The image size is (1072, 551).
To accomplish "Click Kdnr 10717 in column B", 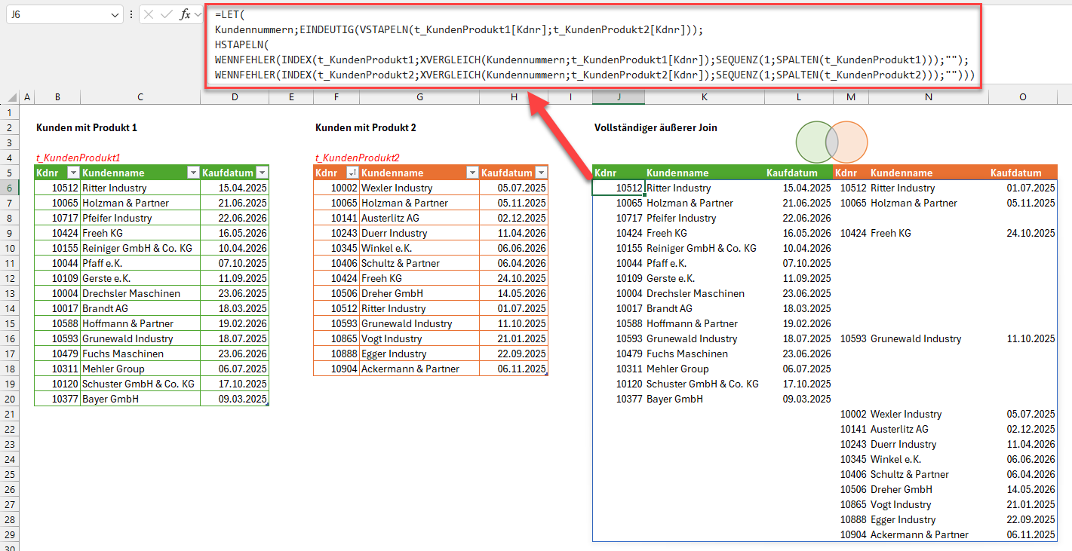I will point(65,218).
